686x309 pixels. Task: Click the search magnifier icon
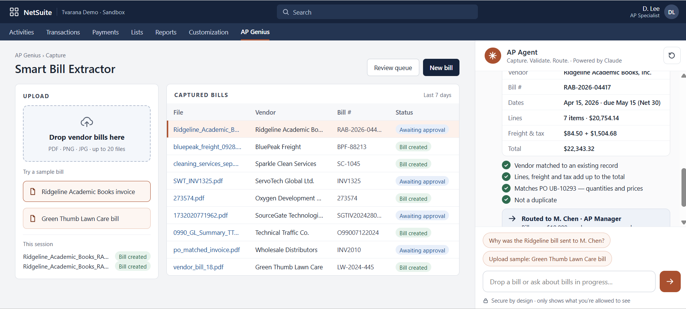tap(286, 12)
